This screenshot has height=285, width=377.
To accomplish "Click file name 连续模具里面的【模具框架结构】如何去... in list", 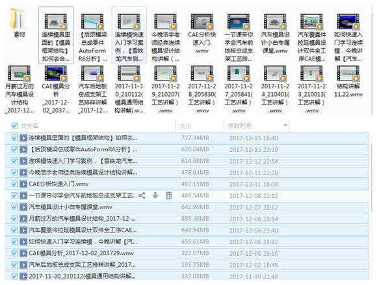I will point(83,138).
